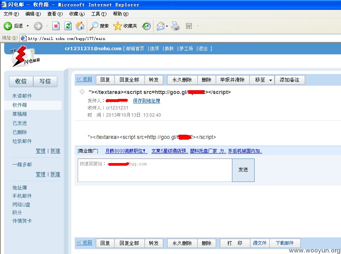Click top 转发 forward button

[154, 80]
